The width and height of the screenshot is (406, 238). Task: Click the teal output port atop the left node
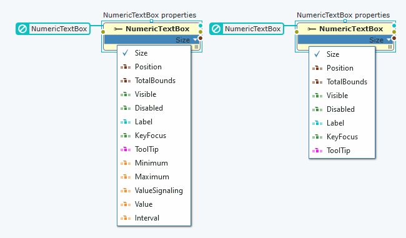[201, 26]
